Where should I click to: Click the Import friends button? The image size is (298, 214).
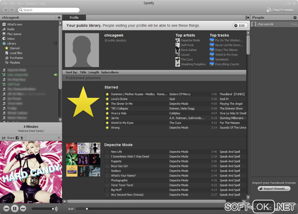(274, 189)
